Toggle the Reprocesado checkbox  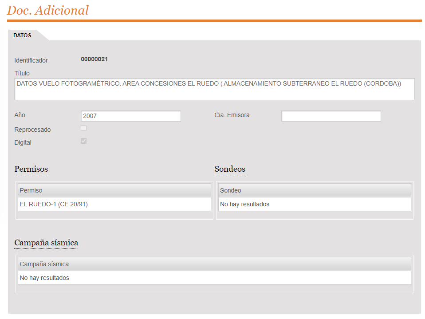point(83,128)
